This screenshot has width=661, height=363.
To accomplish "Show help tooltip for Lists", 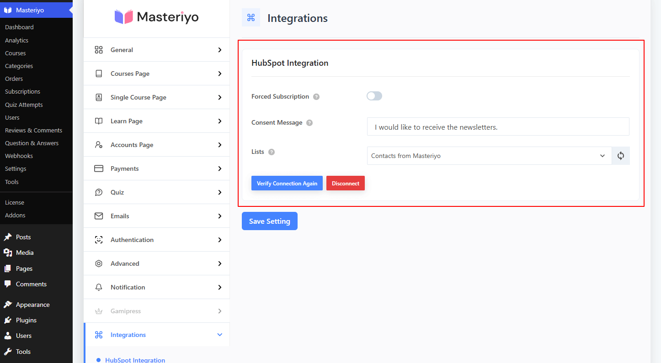I will (x=272, y=152).
